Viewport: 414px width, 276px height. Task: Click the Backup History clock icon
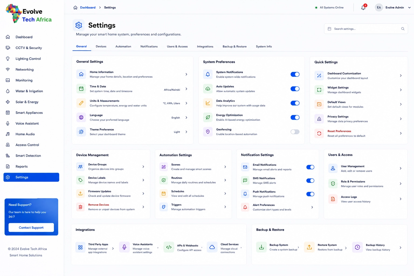(357, 247)
